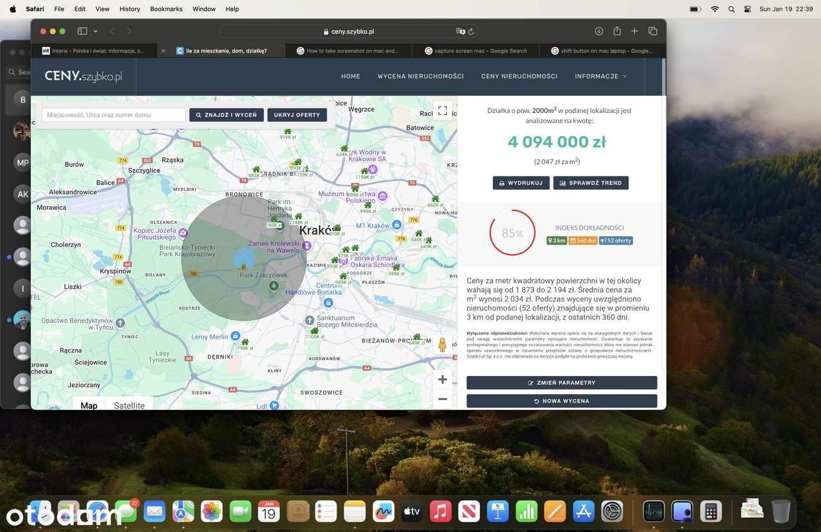
Task: Click the Street View pegman icon
Action: point(442,345)
